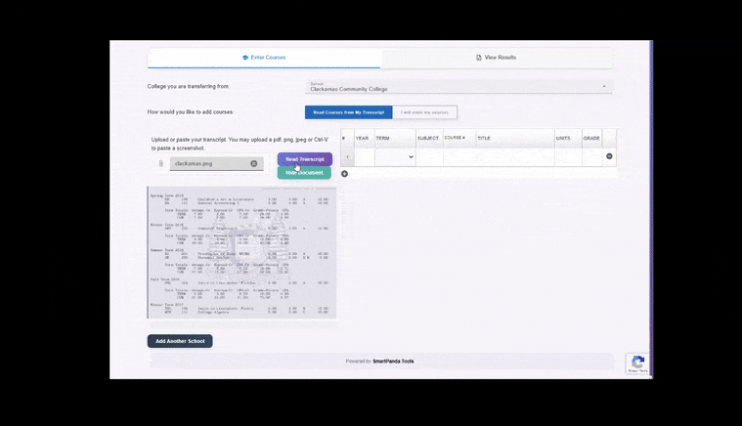Viewport: 742px width, 426px height.
Task: Click the paperclip attach file icon
Action: [x=161, y=163]
